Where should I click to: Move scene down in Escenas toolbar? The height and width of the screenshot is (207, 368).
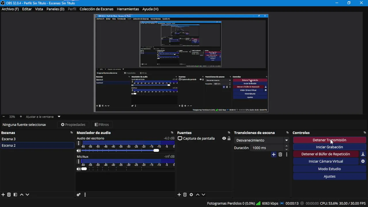[x=27, y=195]
